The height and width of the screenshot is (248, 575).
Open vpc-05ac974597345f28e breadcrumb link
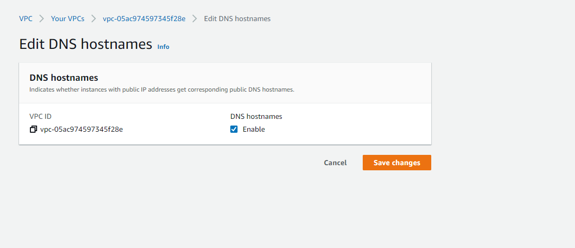pos(144,19)
